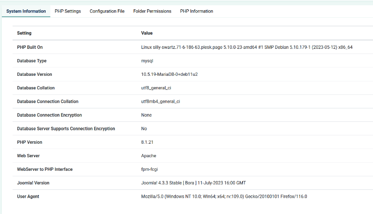Select the Database Type label

(x=32, y=61)
